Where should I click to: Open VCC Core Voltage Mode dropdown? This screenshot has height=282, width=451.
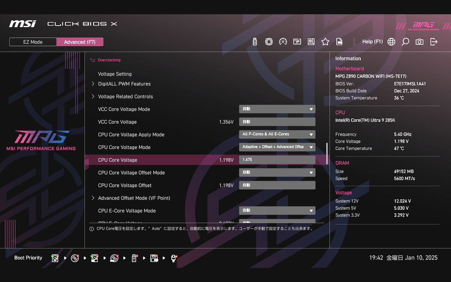(277, 109)
